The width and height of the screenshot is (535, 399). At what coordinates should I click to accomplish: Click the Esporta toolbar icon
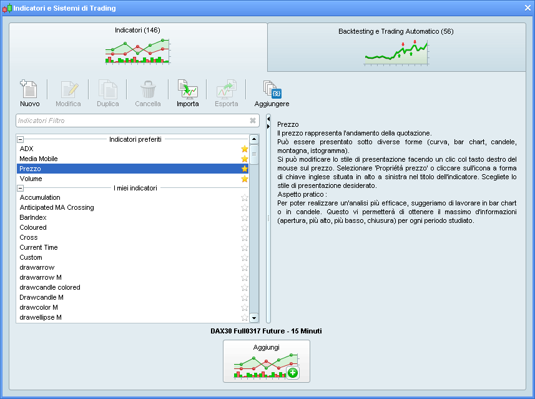(226, 89)
